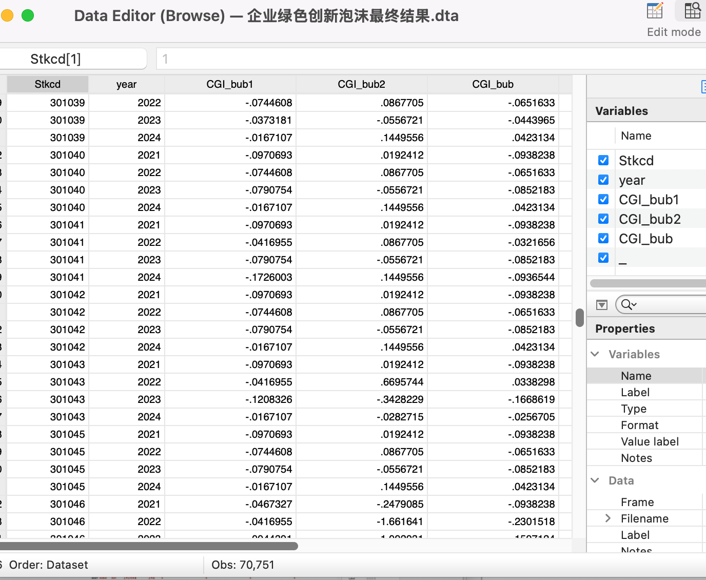706x580 pixels.
Task: Click Stkcd cell 301039 for year 2022
Action: 48,103
